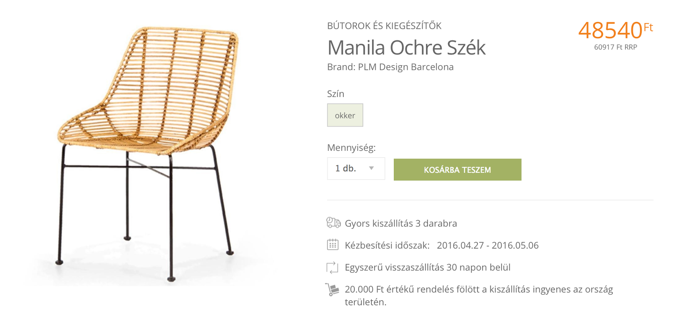Click the Egyszerű visszaszállítás 30 napon belül text
Viewport: 679px width, 318px height.
(427, 267)
